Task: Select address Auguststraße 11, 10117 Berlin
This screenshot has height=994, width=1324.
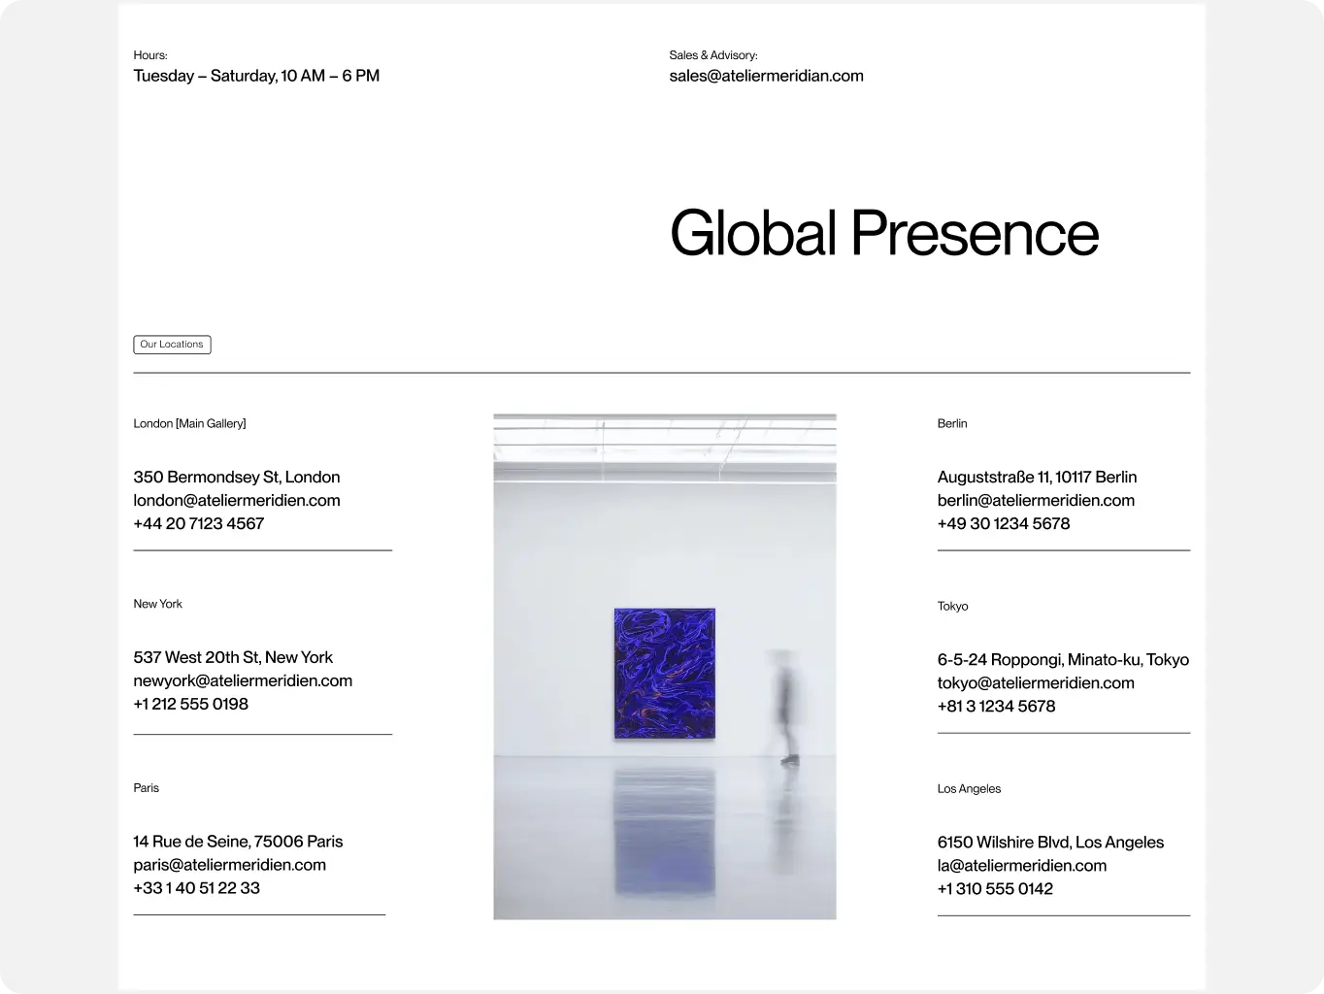Action: pyautogui.click(x=1037, y=478)
